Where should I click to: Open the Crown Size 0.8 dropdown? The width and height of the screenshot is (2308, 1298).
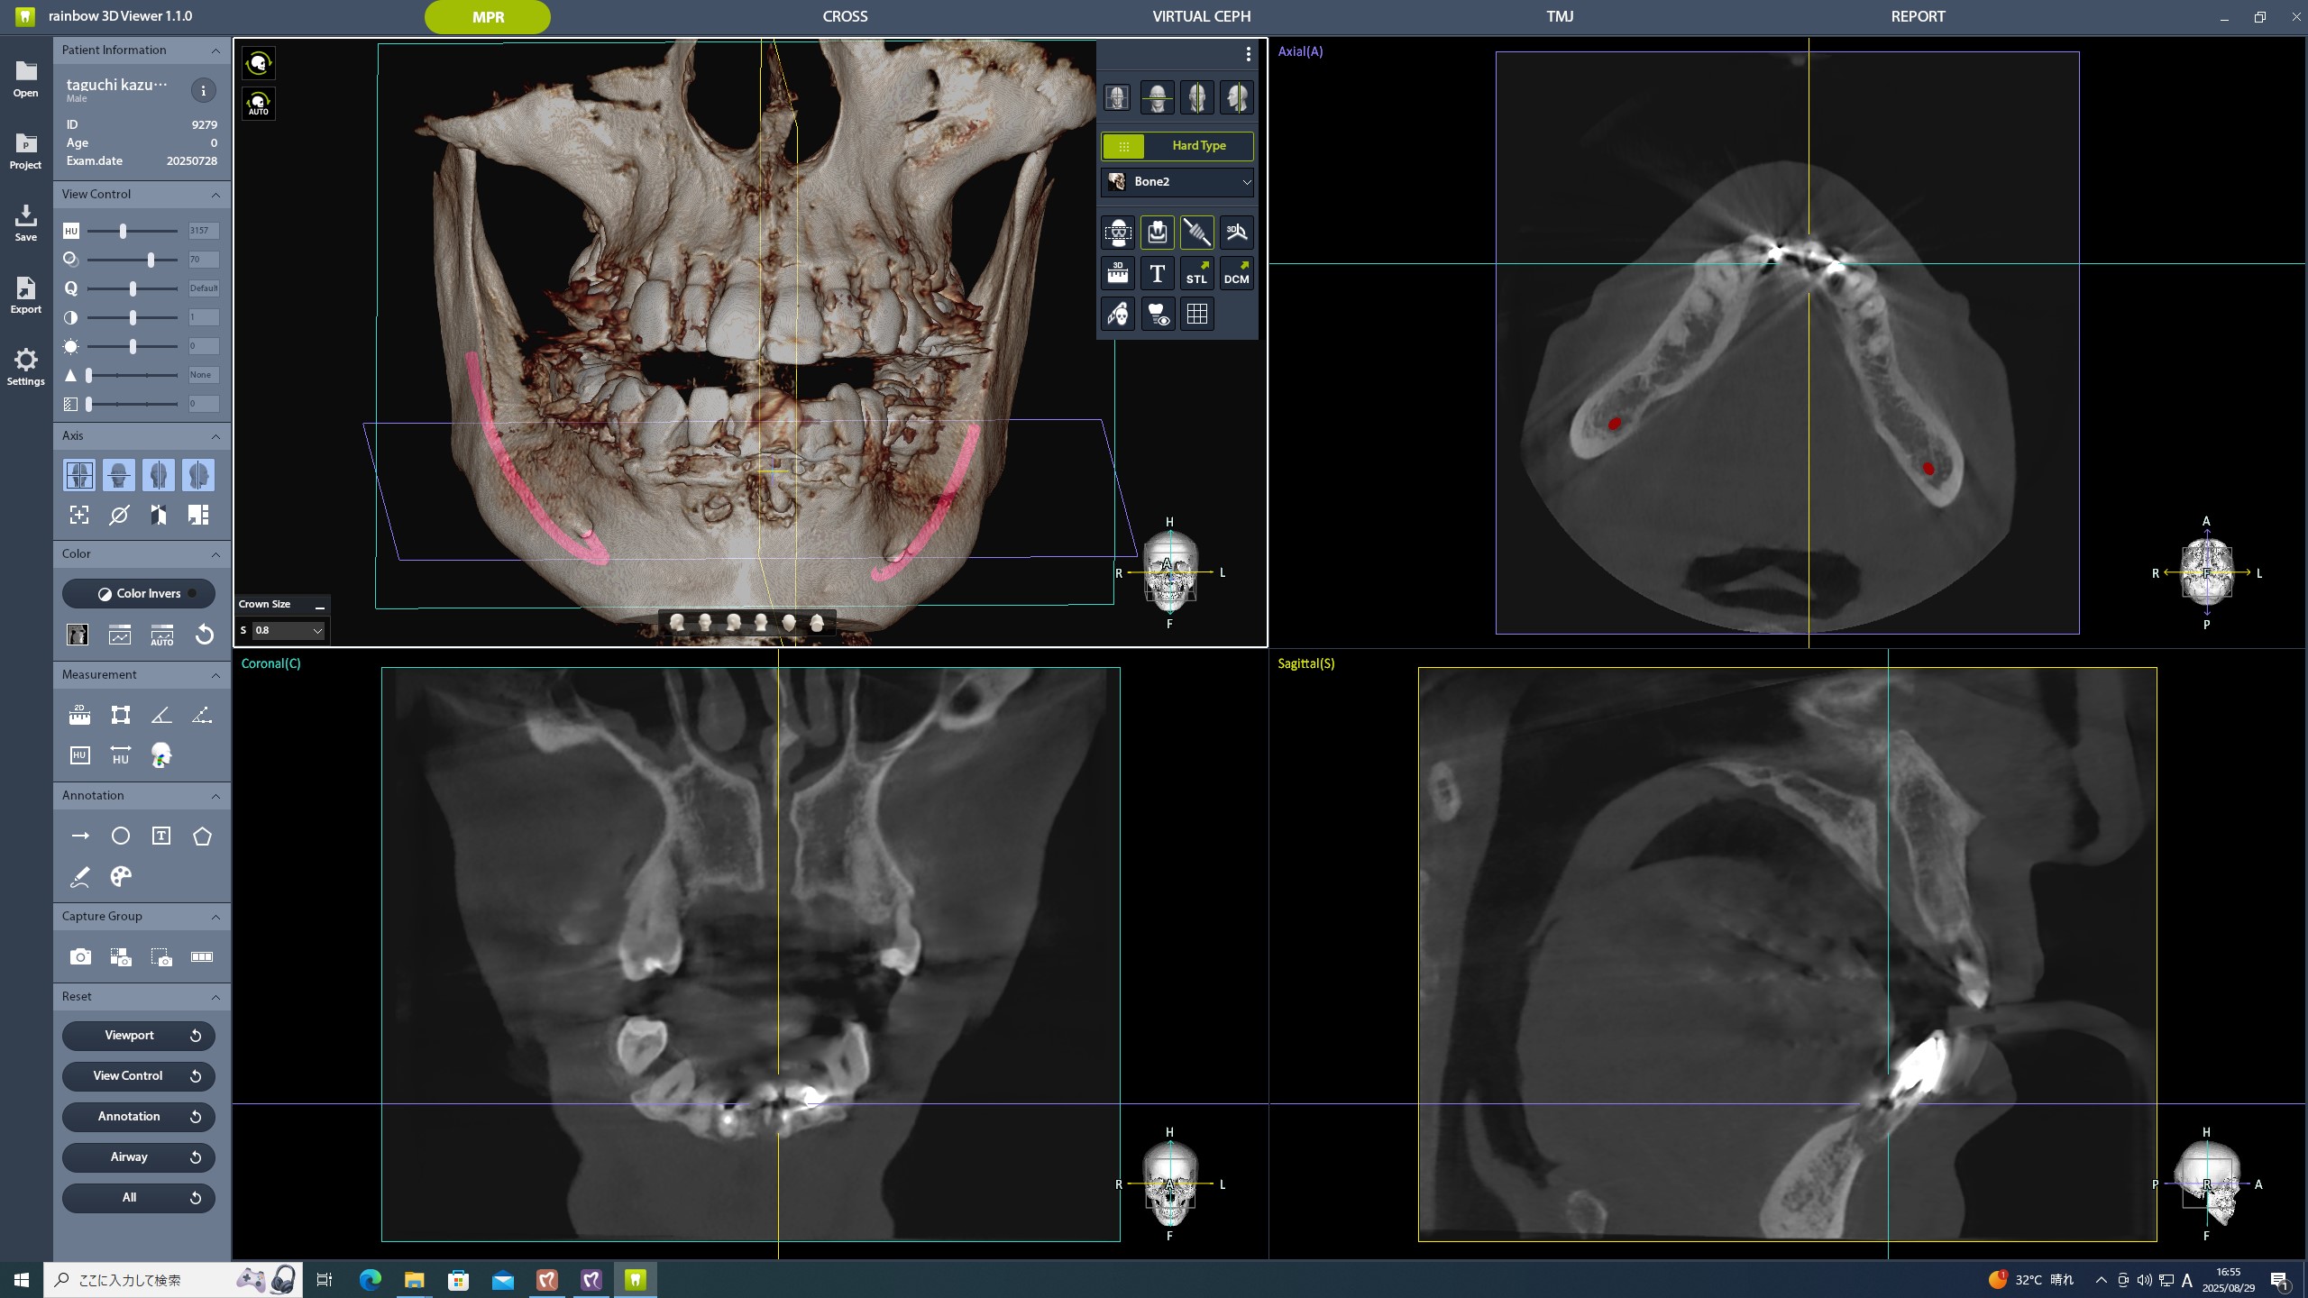click(288, 630)
